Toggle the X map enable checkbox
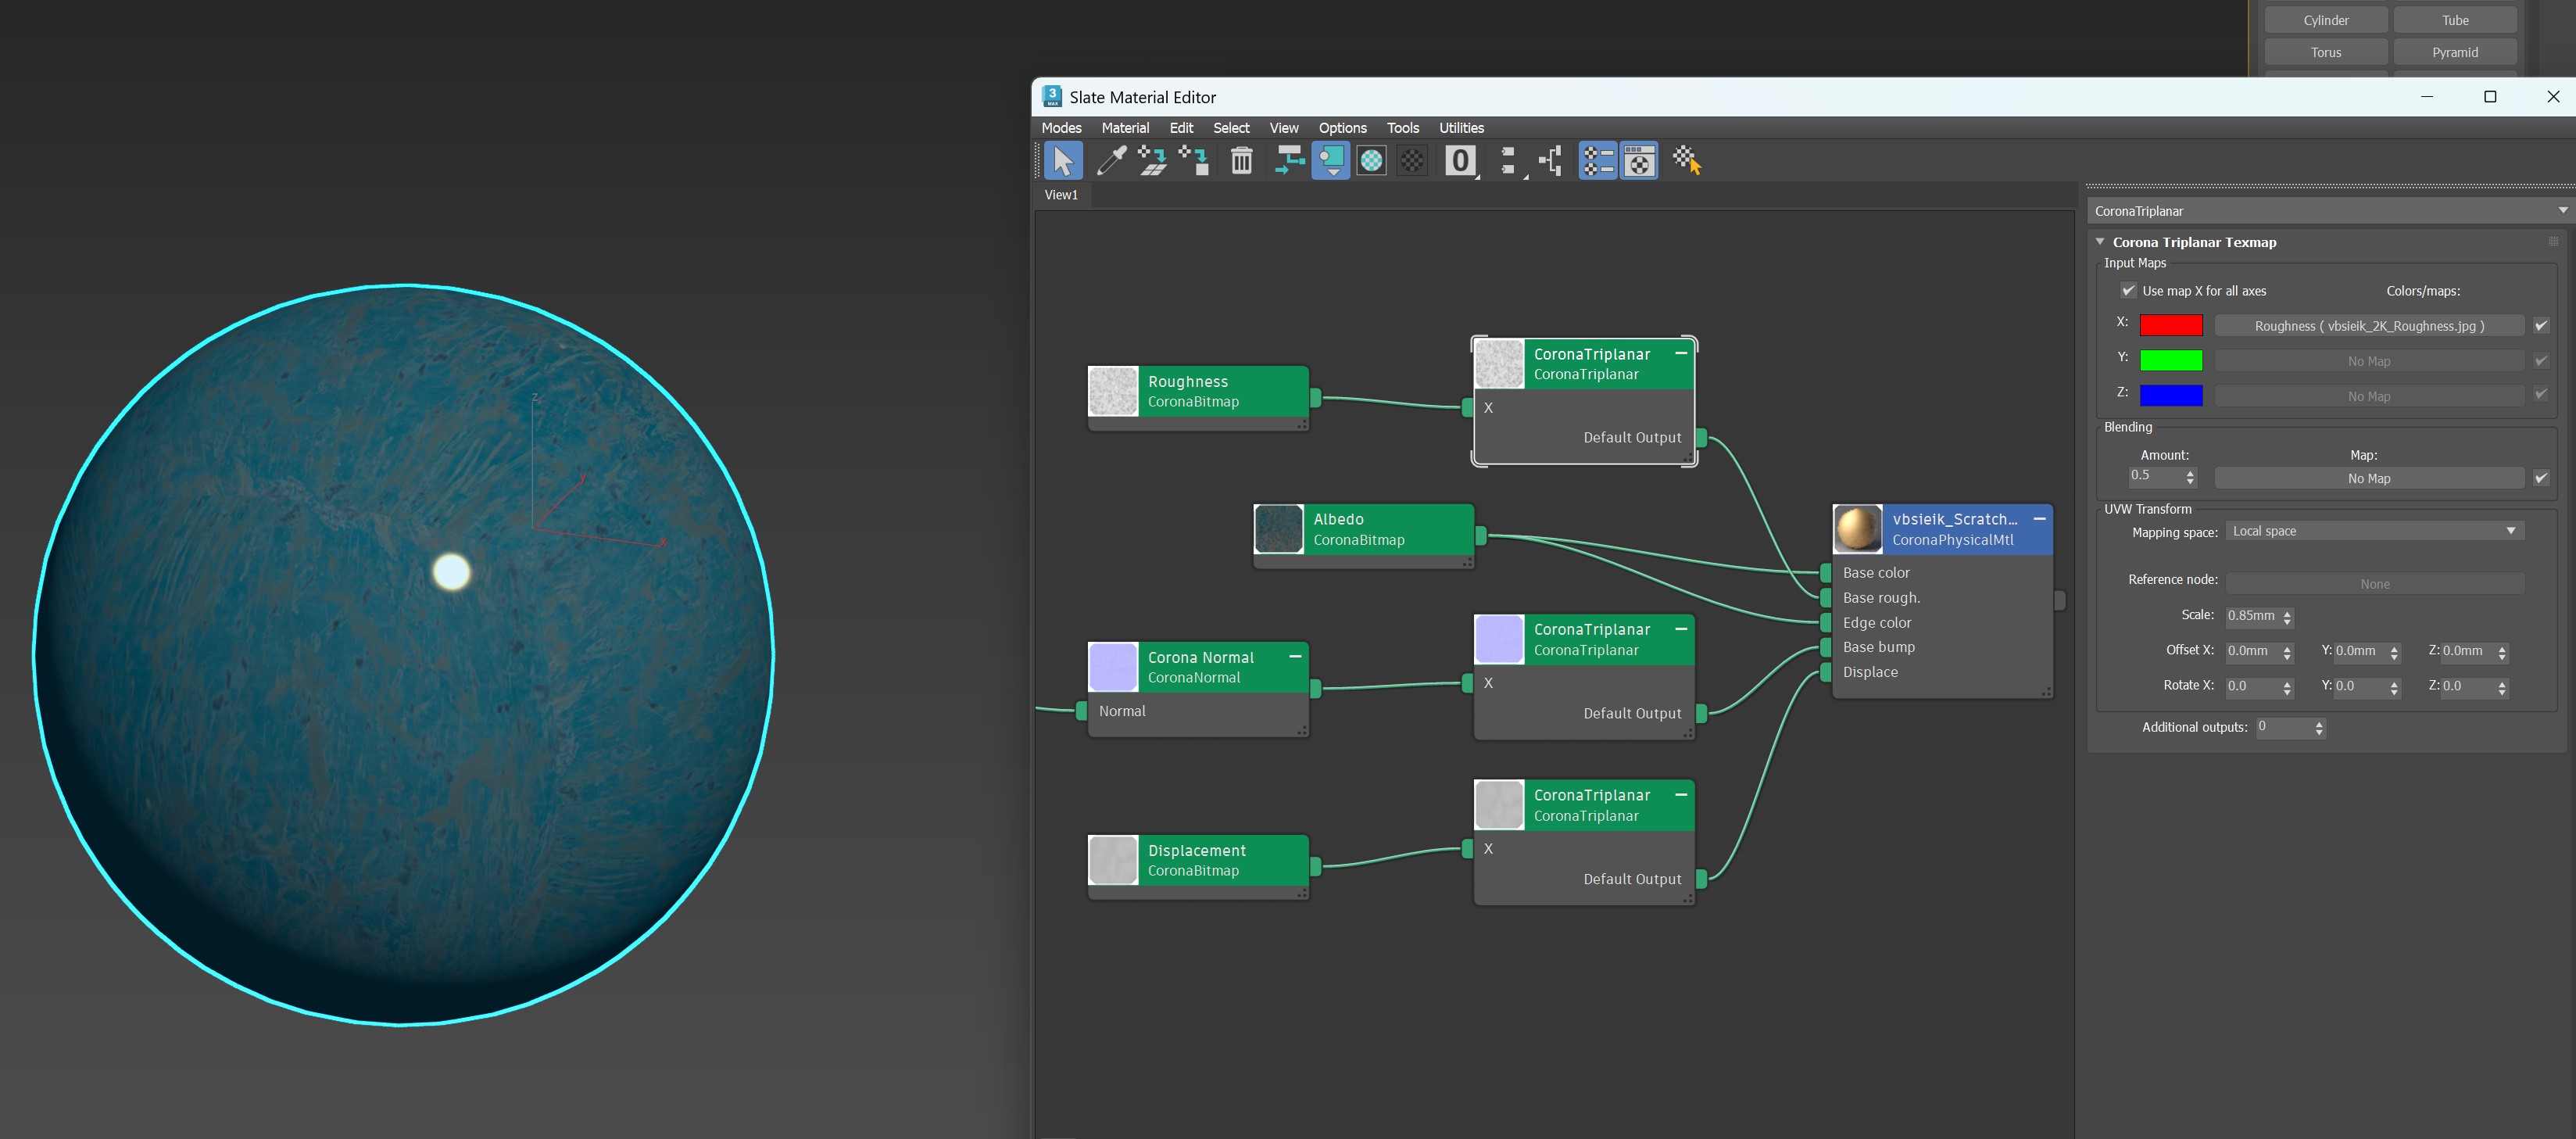This screenshot has width=2576, height=1139. tap(2540, 326)
